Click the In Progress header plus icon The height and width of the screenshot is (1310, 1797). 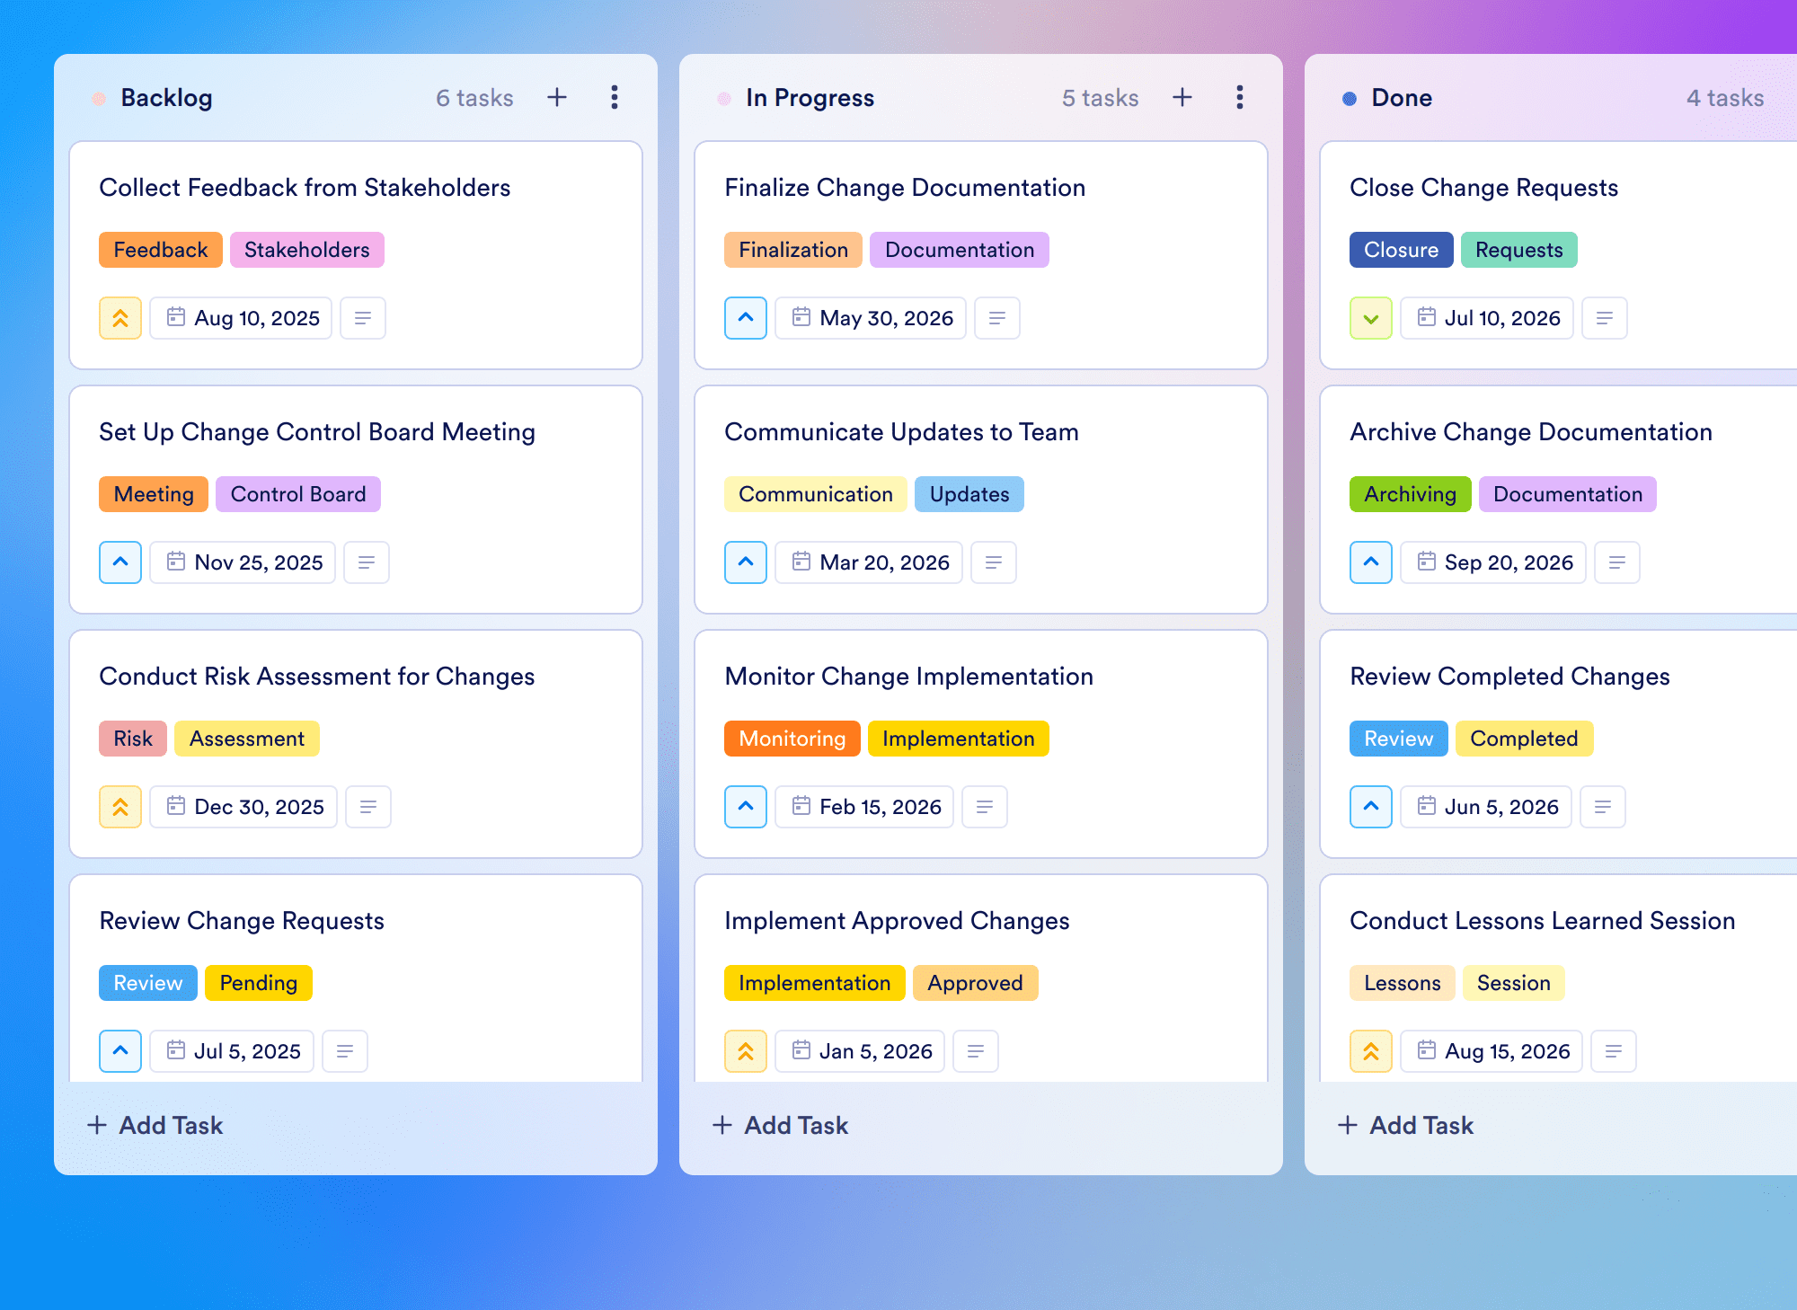(x=1182, y=97)
